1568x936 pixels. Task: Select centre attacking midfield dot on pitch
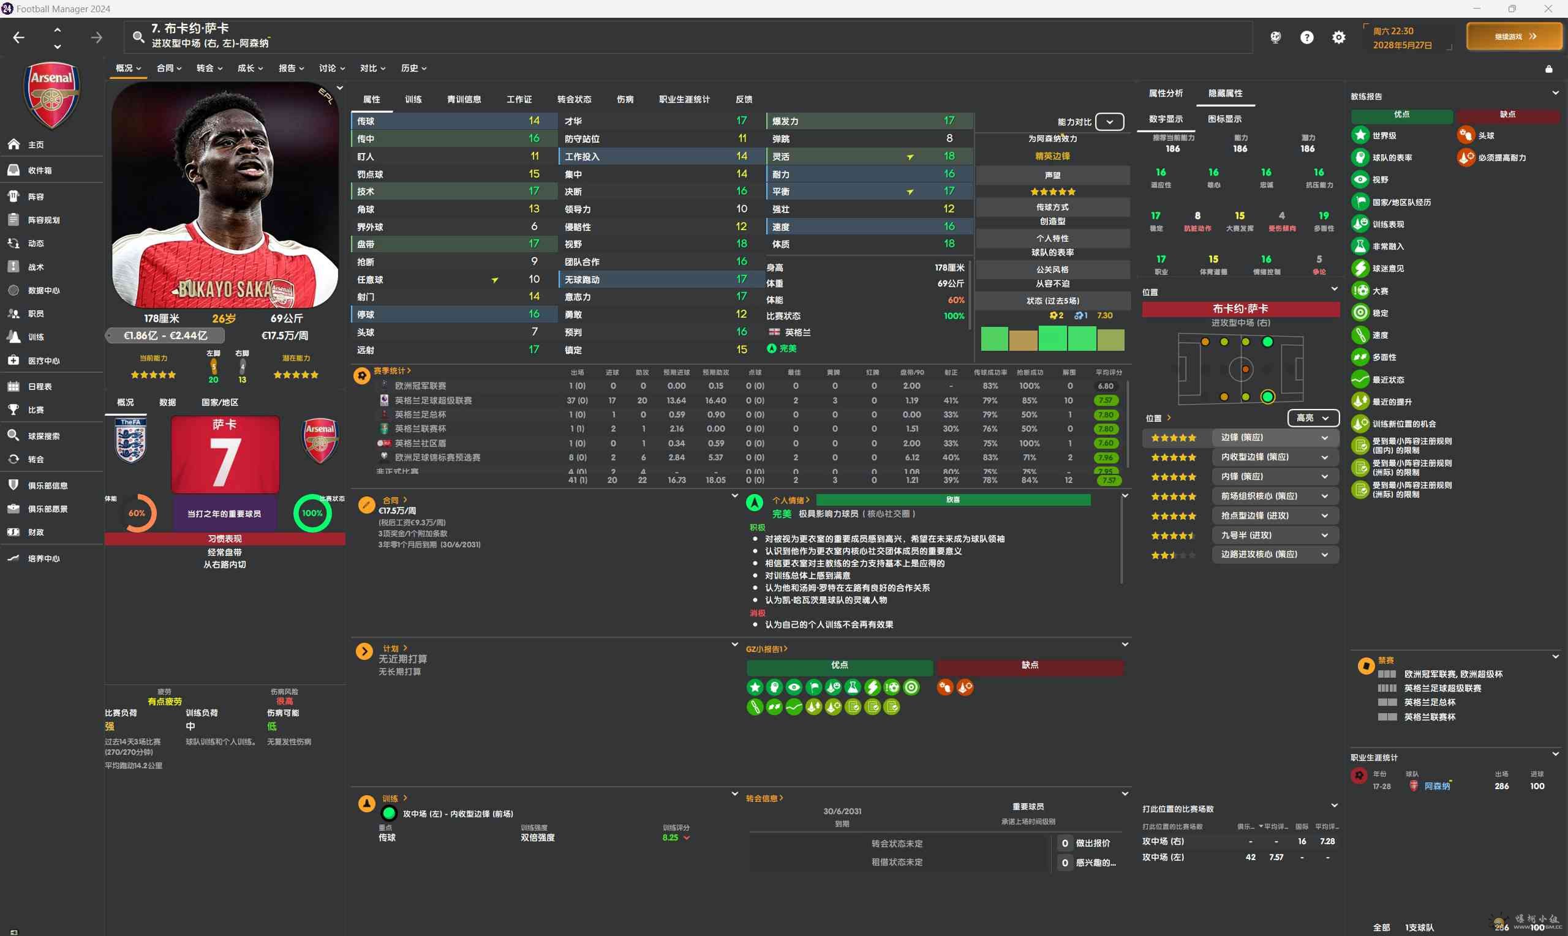1245,369
